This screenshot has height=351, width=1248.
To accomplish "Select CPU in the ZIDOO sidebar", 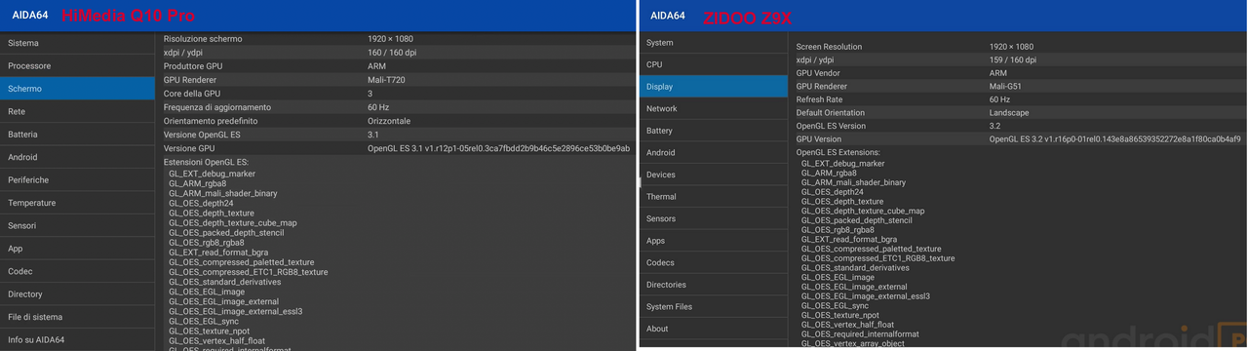I will coord(714,64).
